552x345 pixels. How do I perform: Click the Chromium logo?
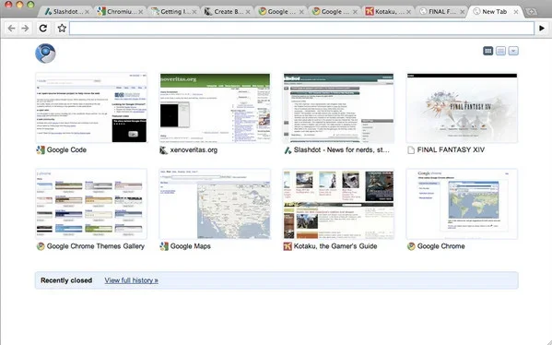[x=45, y=54]
